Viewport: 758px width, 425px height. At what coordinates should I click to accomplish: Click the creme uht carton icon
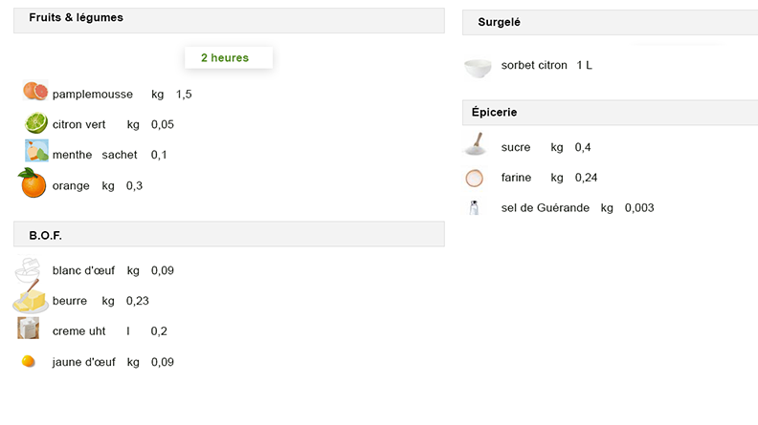(x=28, y=328)
